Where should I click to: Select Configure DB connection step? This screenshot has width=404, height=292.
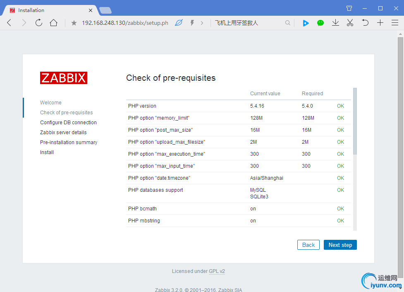[68, 122]
